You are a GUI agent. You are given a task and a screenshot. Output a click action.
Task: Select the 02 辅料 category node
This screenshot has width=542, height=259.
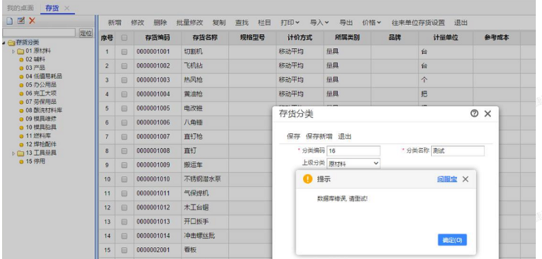(32, 60)
